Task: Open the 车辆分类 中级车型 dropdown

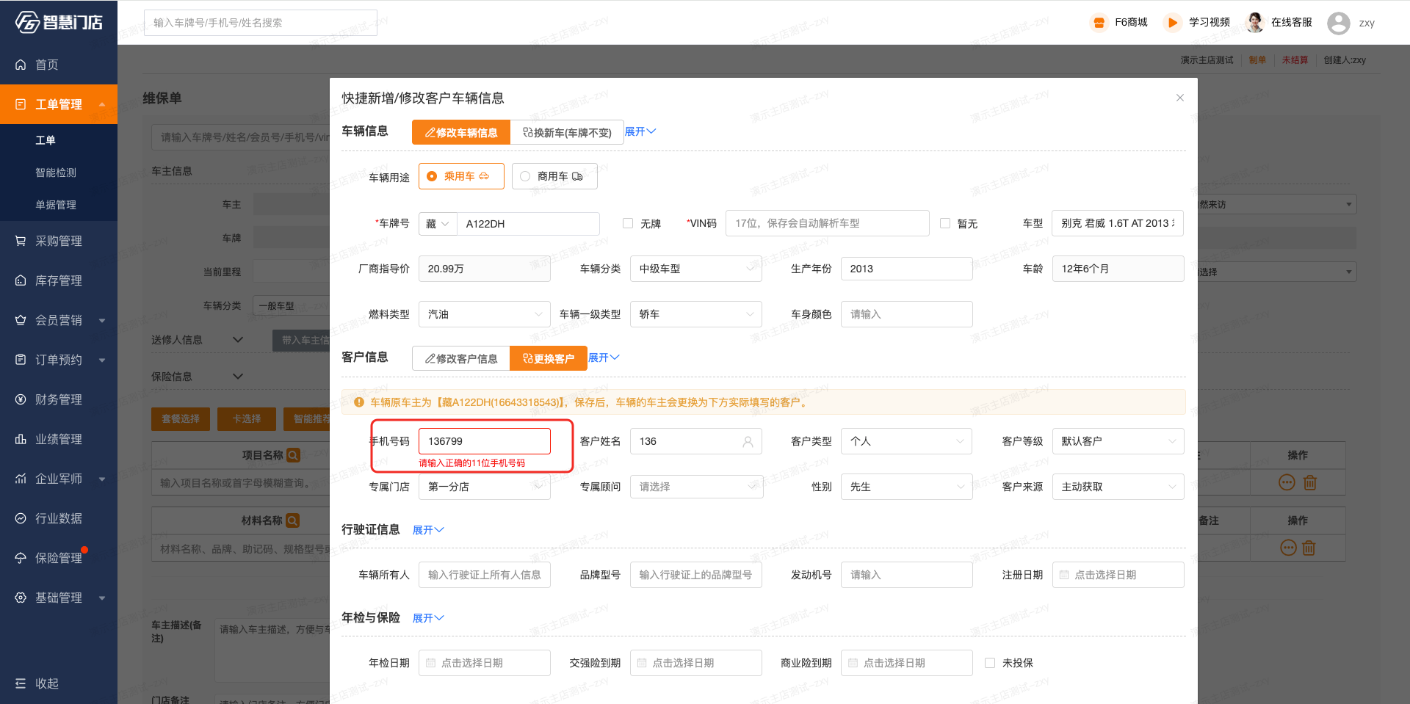Action: coord(695,269)
